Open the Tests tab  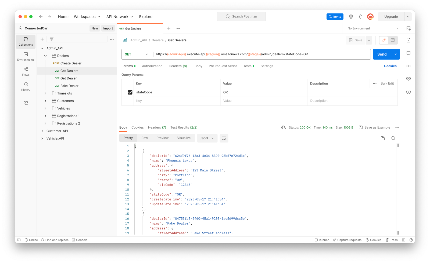click(x=249, y=66)
